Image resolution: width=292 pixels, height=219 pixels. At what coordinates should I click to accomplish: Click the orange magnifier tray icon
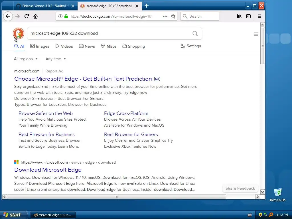271,215
